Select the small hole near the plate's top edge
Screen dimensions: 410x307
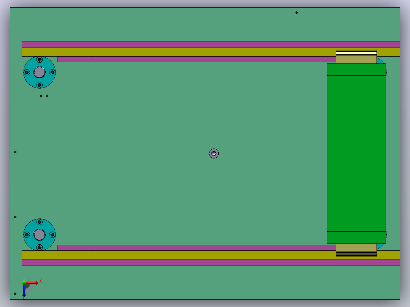point(297,13)
